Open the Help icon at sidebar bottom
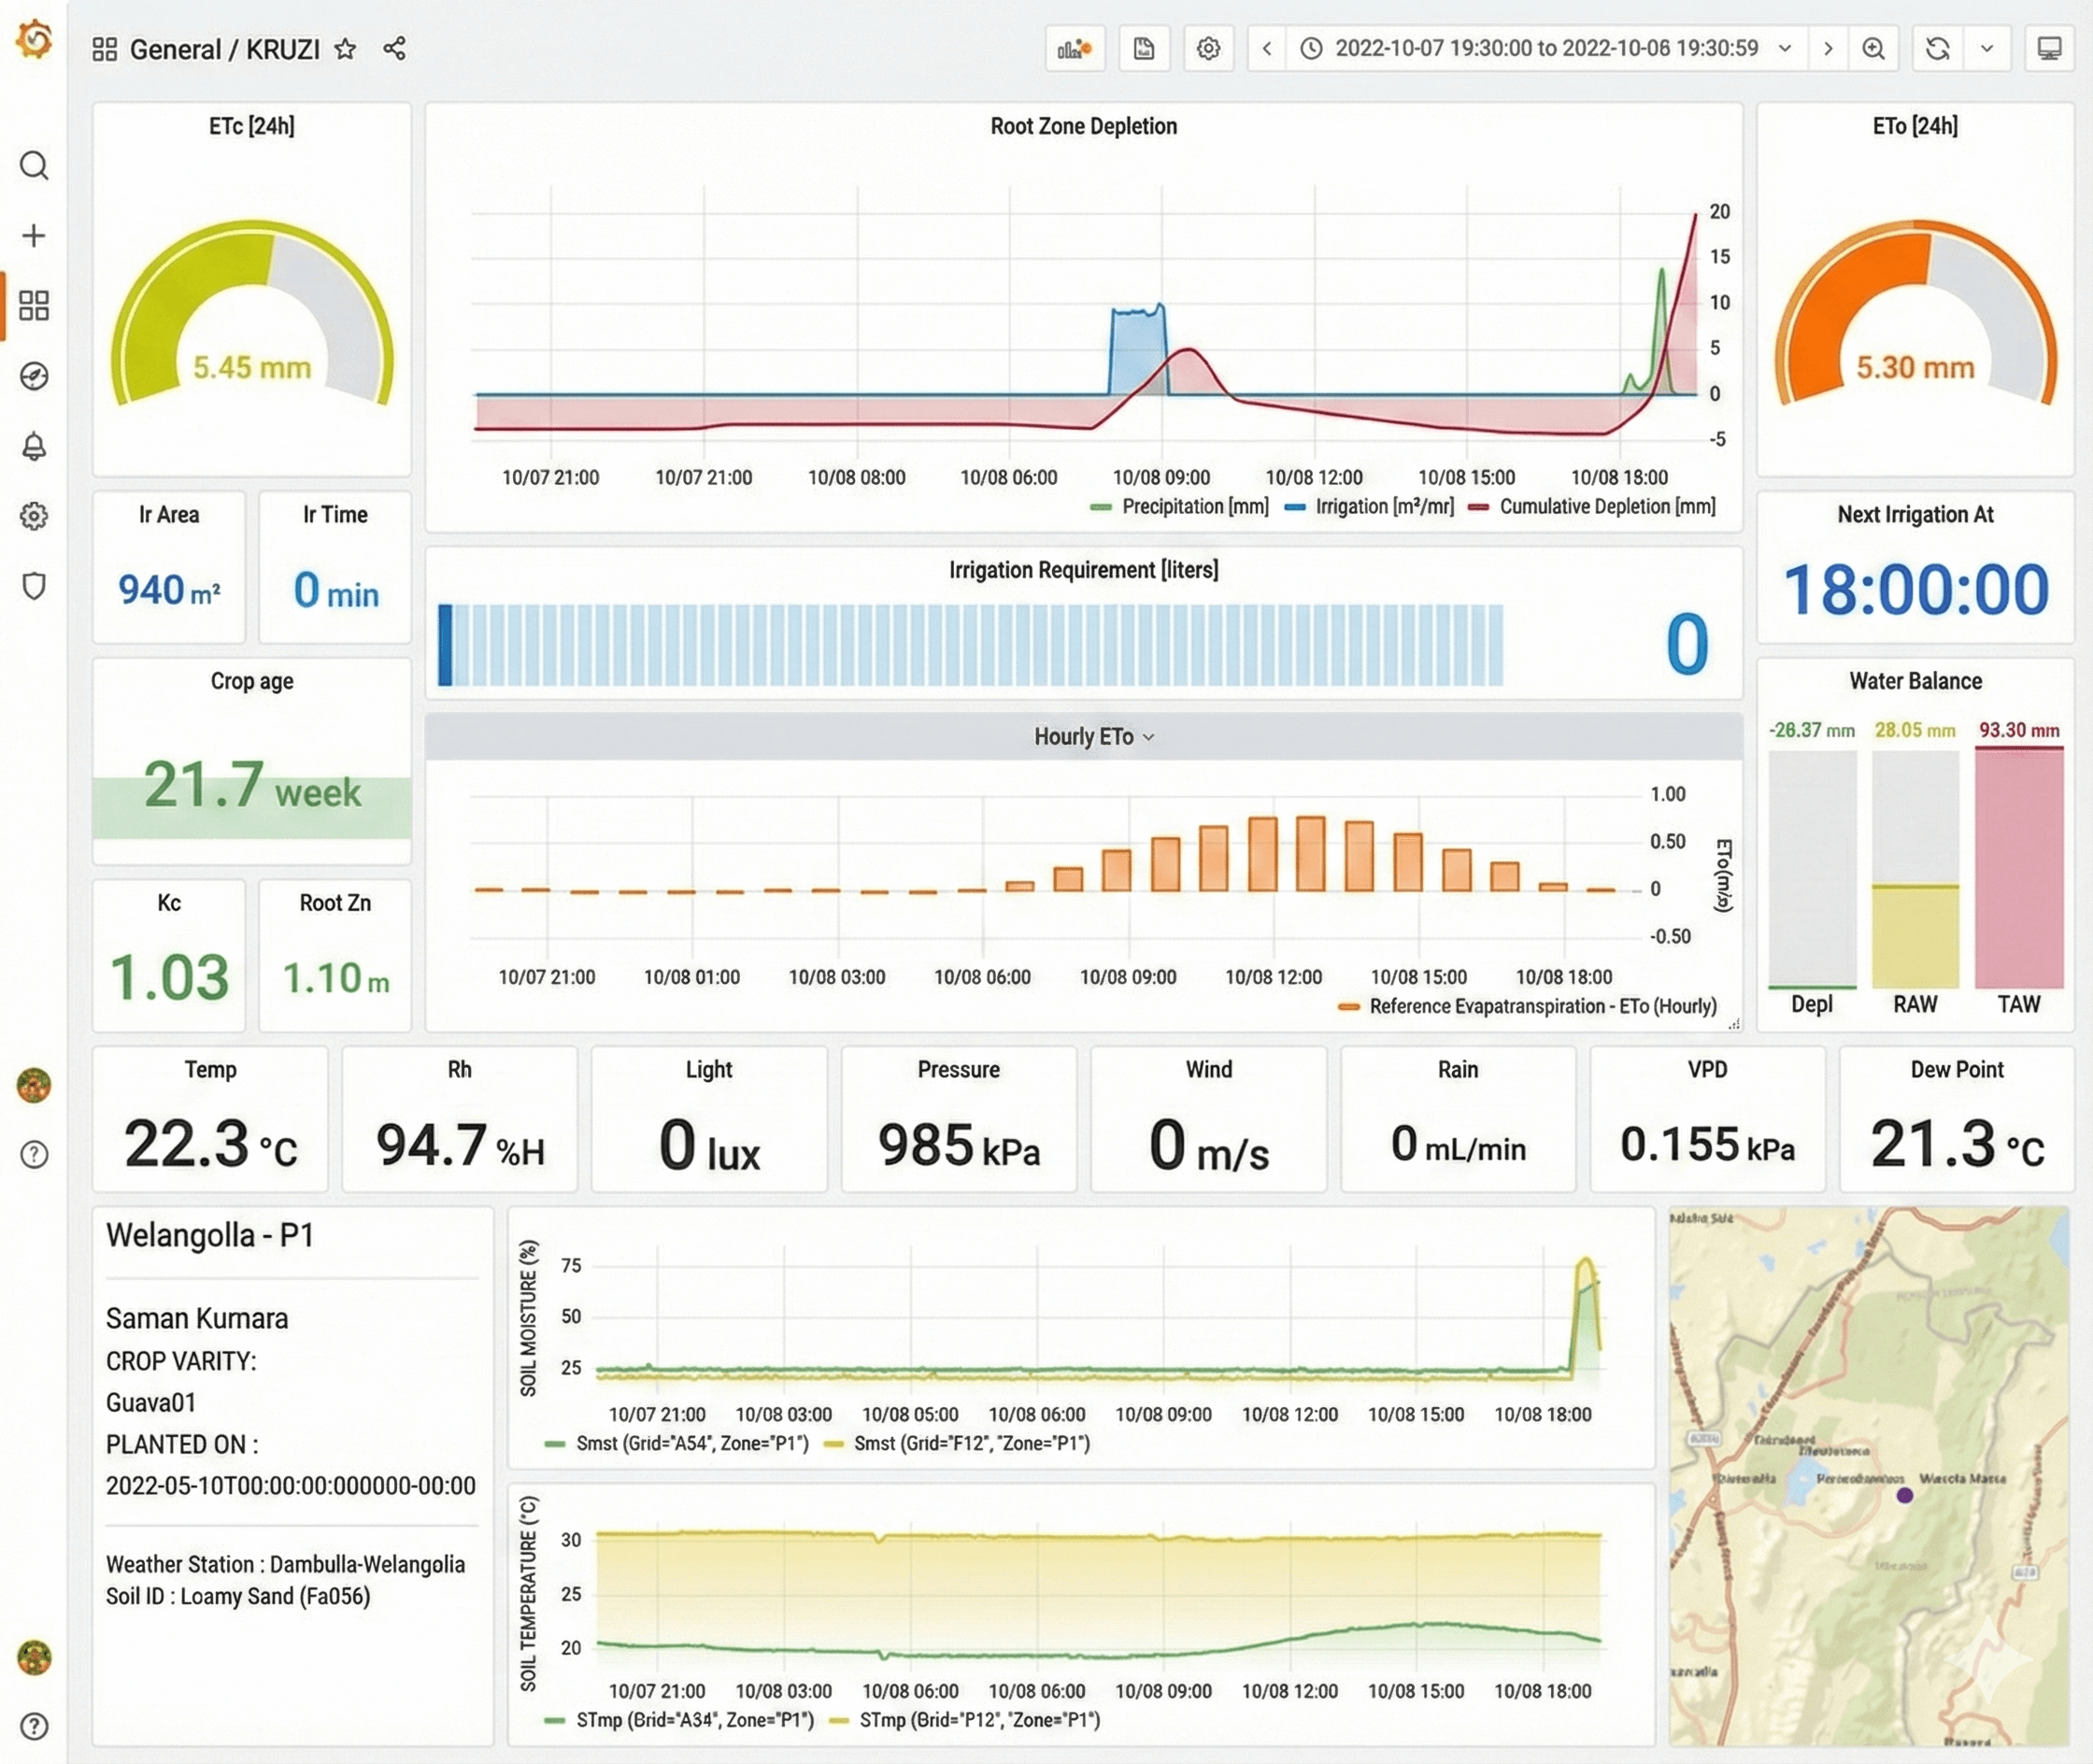The image size is (2093, 1764). [35, 1725]
